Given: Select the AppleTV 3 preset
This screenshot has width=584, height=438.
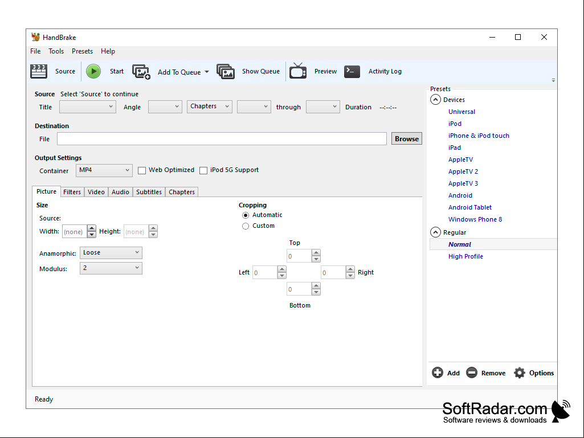Looking at the screenshot, I should [463, 183].
